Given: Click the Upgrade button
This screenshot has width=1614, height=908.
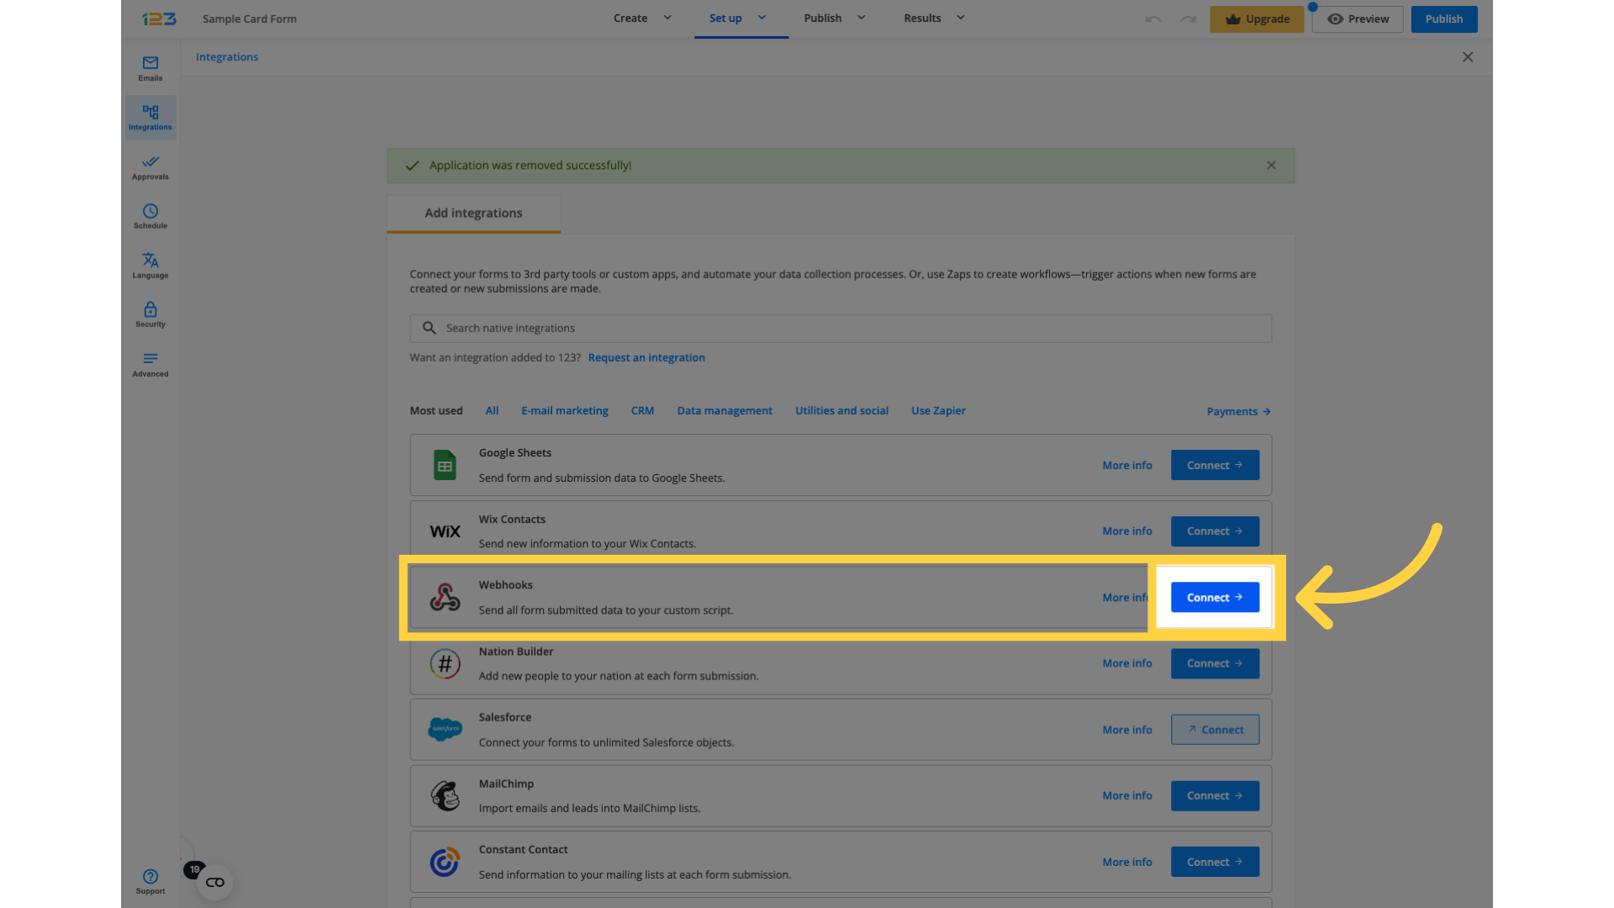Looking at the screenshot, I should [x=1257, y=18].
